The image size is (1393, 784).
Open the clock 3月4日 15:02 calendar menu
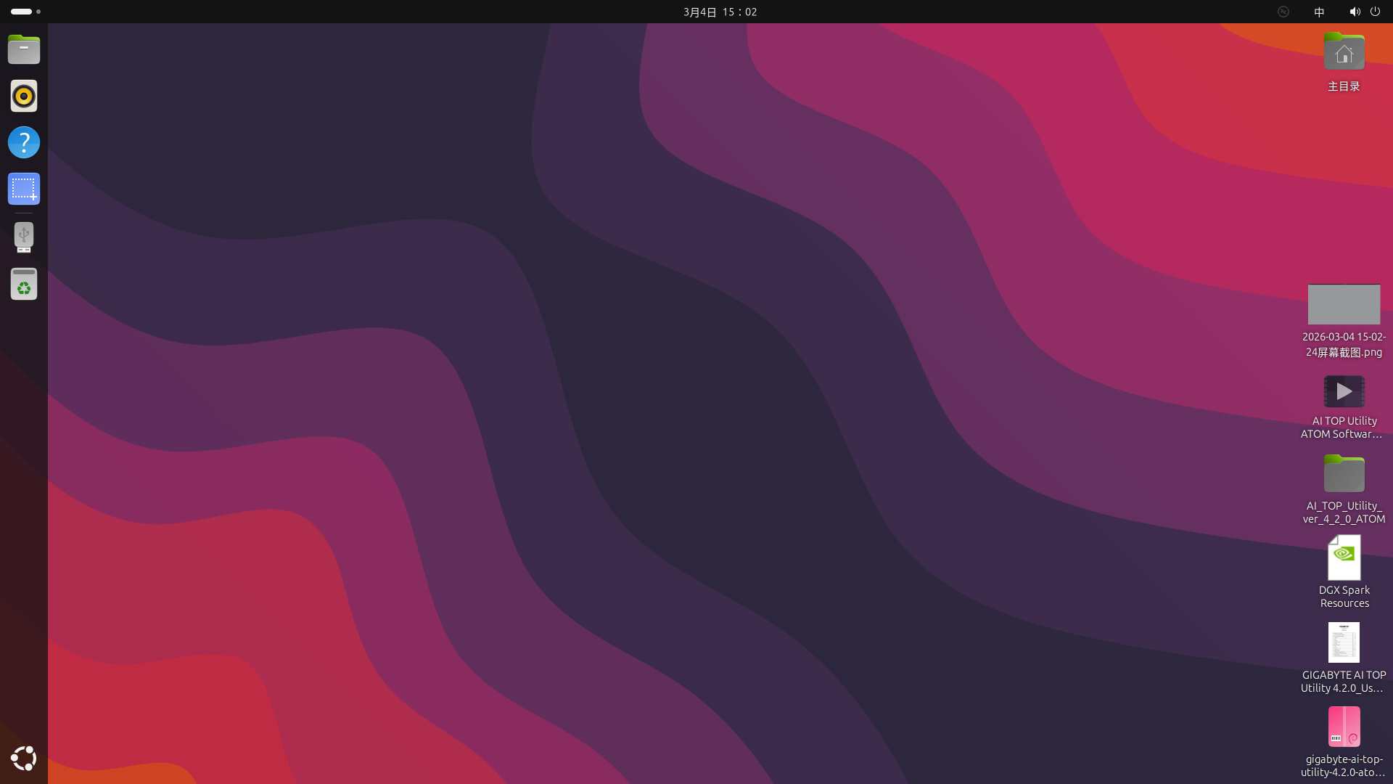pos(720,12)
